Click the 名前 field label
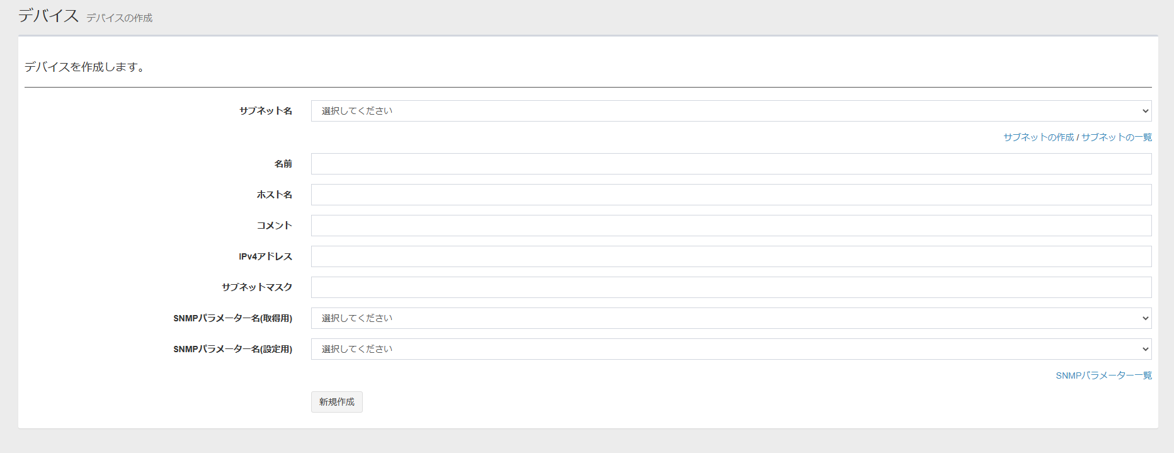This screenshot has height=453, width=1174. (283, 164)
